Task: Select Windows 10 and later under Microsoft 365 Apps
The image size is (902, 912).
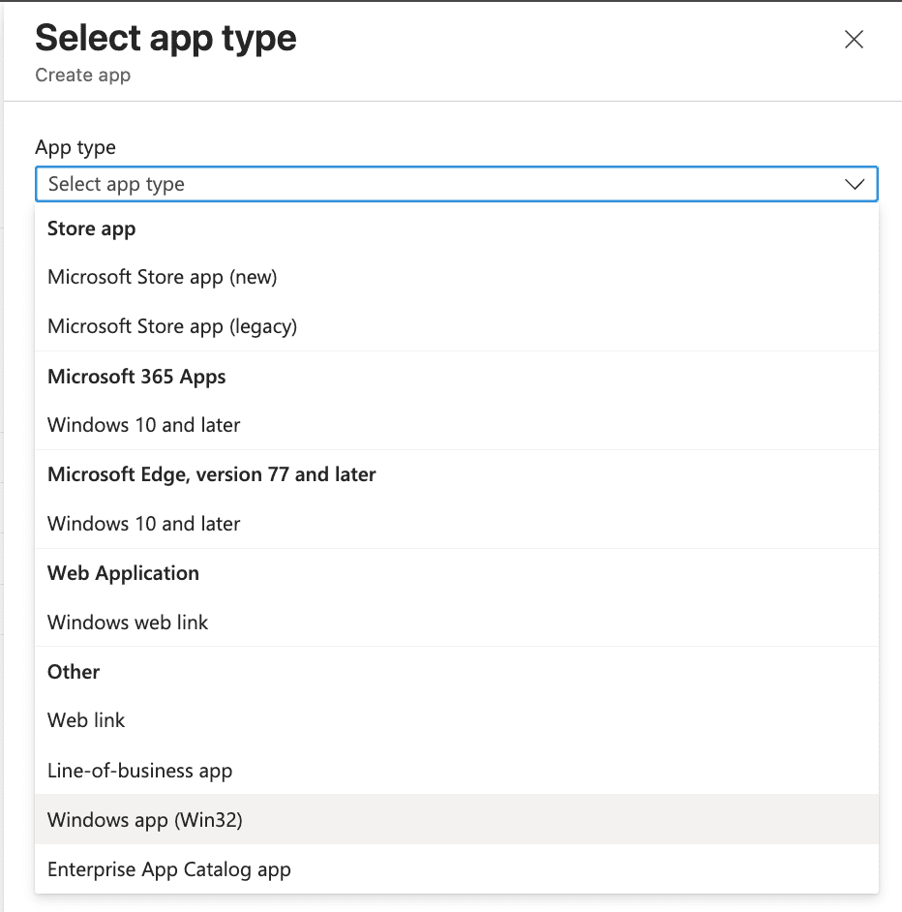Action: [x=144, y=425]
